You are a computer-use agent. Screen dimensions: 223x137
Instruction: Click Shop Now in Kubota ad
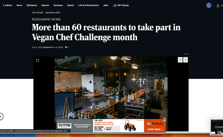pyautogui.click(x=155, y=129)
